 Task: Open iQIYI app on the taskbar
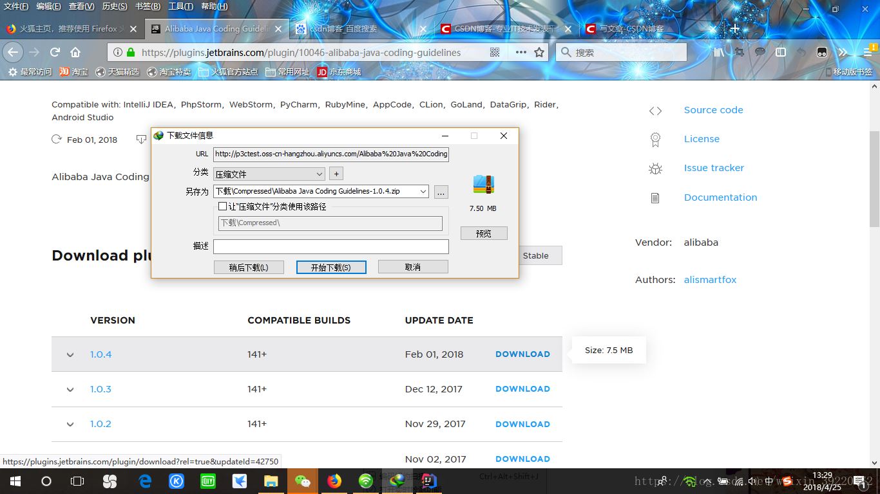pos(207,481)
